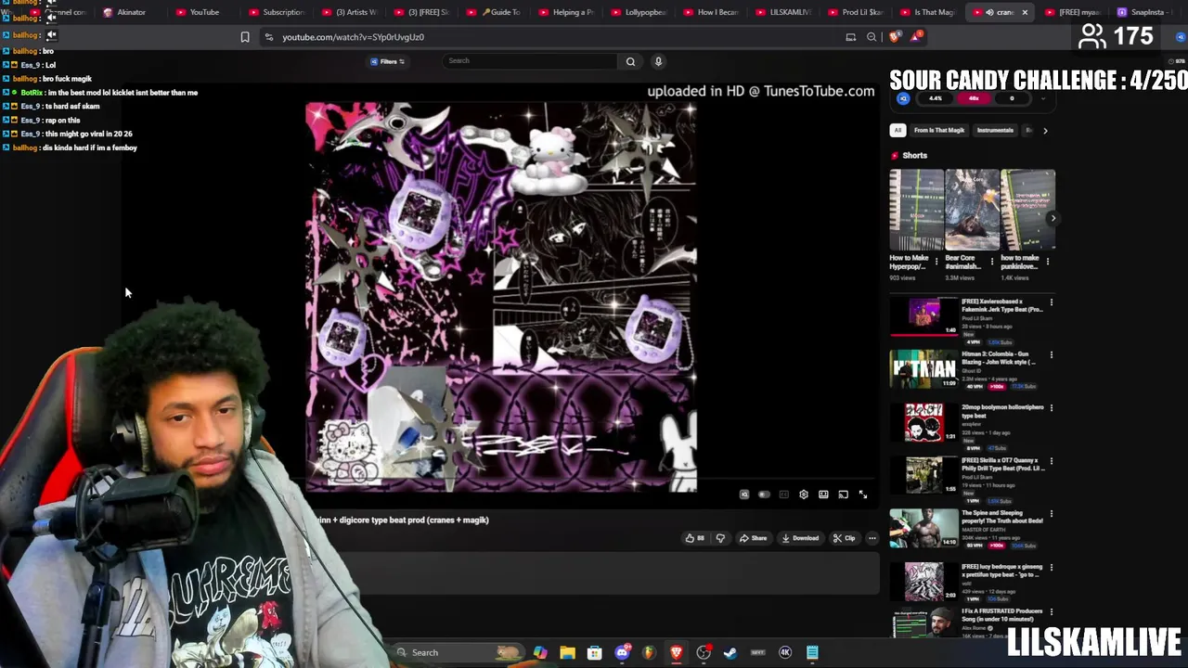Enable subtitles with the CC button
The width and height of the screenshot is (1188, 668).
[784, 495]
